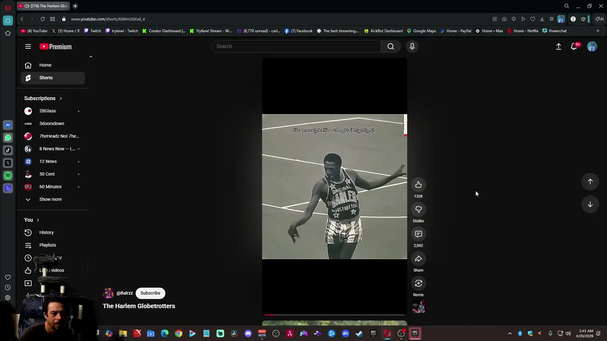
Task: Click the YouTube search magnifier button
Action: [x=391, y=46]
